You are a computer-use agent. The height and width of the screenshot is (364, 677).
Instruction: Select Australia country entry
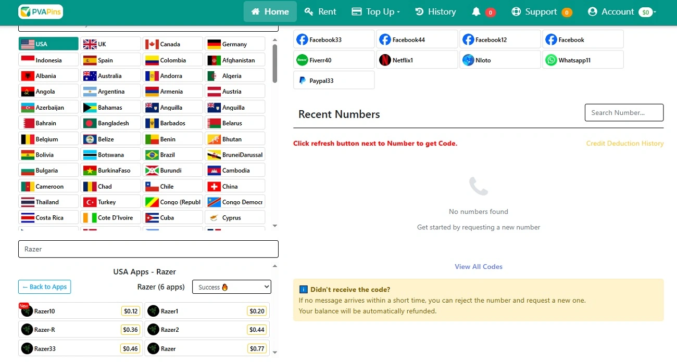(111, 76)
